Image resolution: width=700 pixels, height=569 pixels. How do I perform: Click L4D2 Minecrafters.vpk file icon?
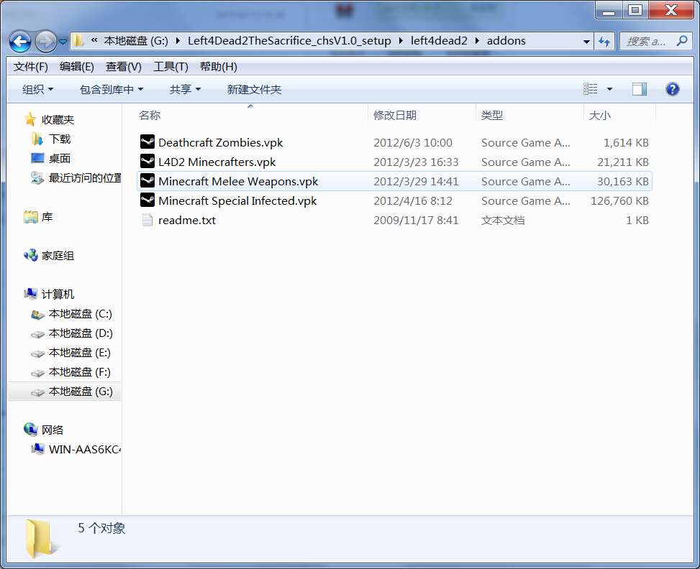point(147,162)
